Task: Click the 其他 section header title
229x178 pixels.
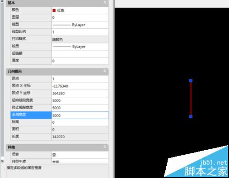Action: (x=11, y=147)
